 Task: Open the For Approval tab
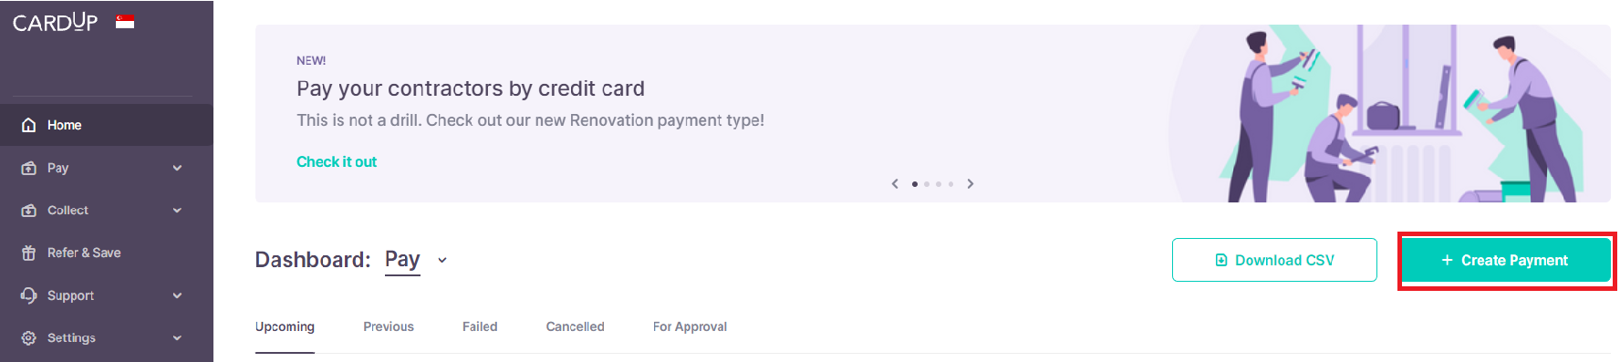point(690,326)
